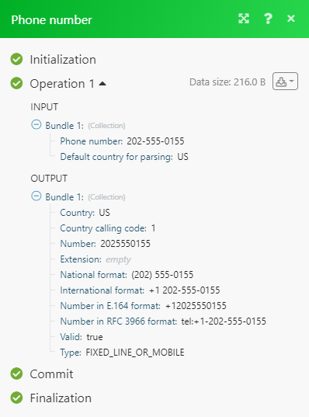The height and width of the screenshot is (417, 309).
Task: Click the Number in E.164 format field
Action: (x=143, y=306)
